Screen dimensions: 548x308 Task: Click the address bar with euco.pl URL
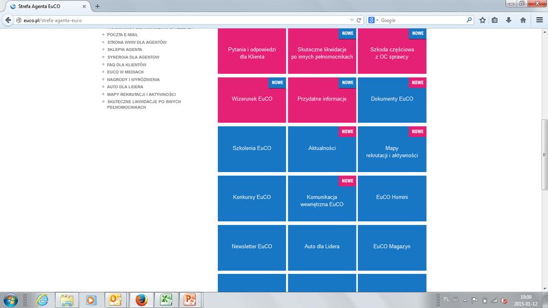coord(182,20)
